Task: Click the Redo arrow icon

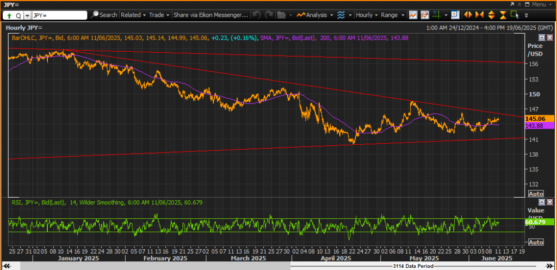Action: (269, 15)
